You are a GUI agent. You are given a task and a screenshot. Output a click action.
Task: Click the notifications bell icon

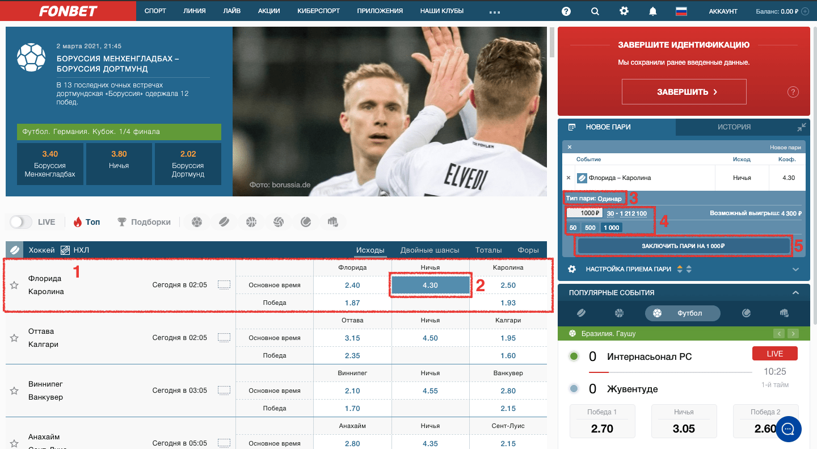pos(653,11)
